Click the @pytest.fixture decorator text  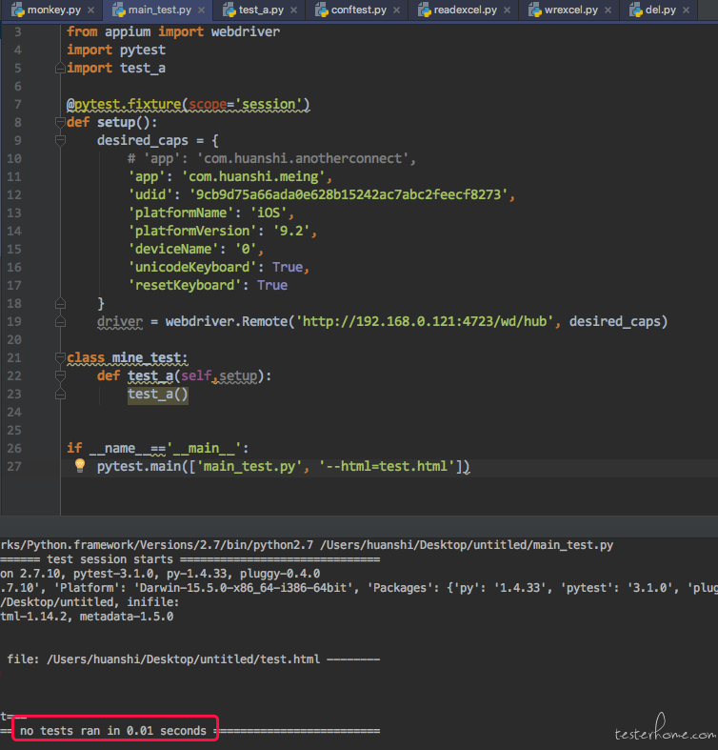(188, 104)
